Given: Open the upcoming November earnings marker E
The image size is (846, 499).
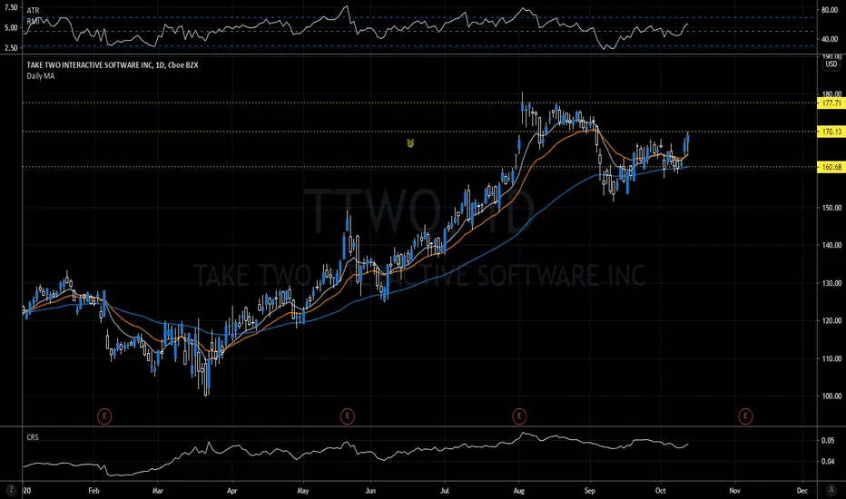Looking at the screenshot, I should point(745,416).
